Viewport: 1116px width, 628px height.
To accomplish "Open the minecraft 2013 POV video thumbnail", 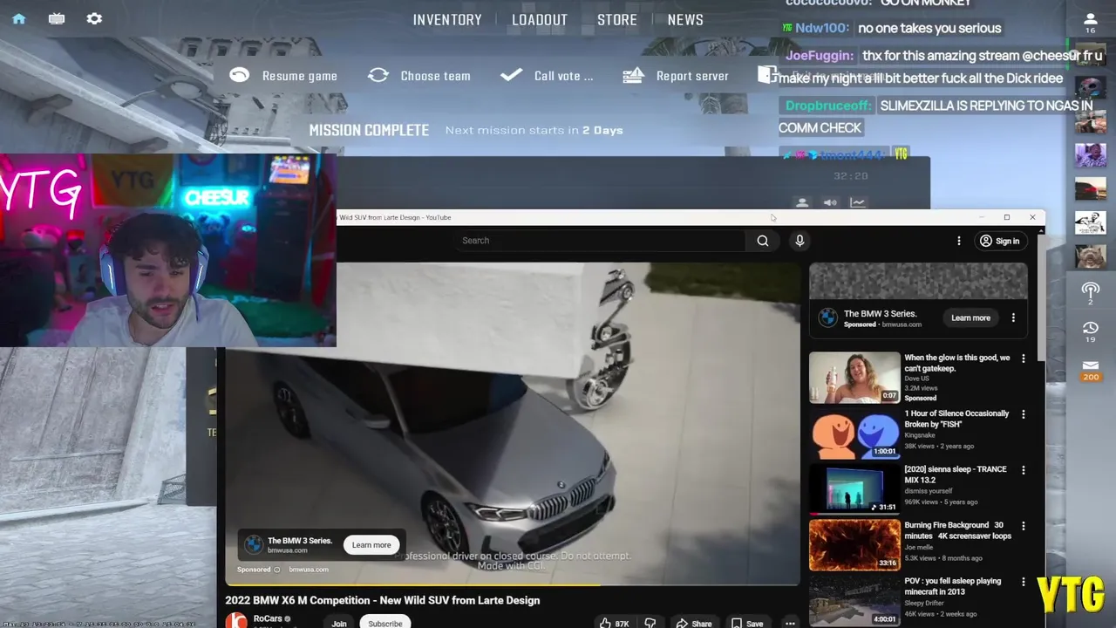I will point(854,600).
